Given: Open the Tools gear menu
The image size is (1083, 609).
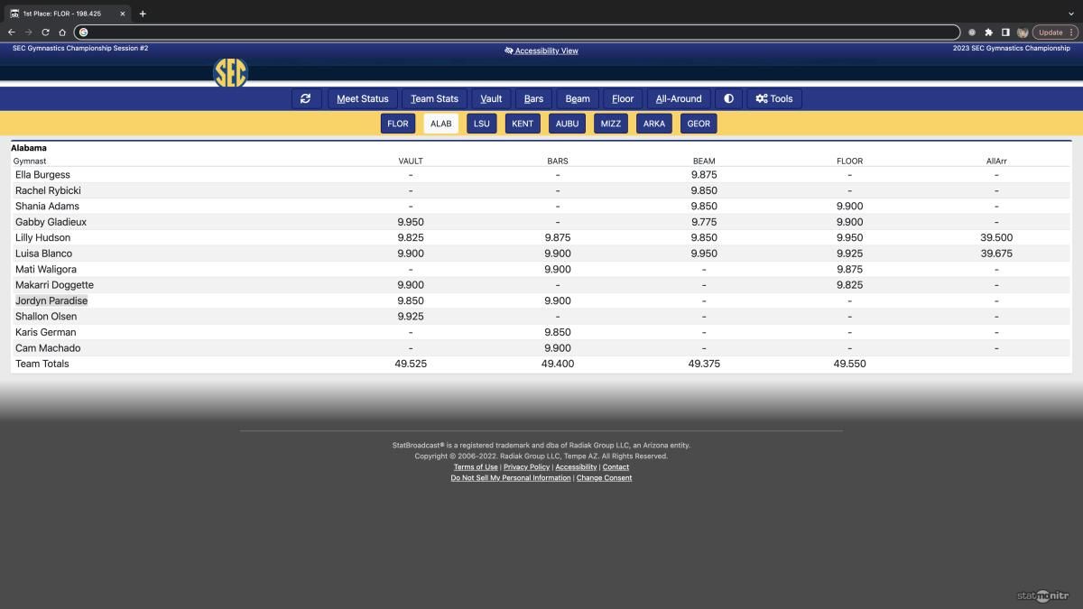Looking at the screenshot, I should pyautogui.click(x=774, y=98).
